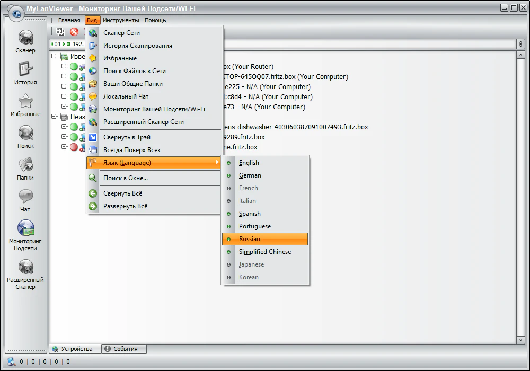This screenshot has width=530, height=371.
Task: Open the Сканер sidebar icon
Action: (25, 41)
